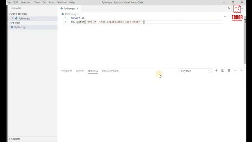Close the Python.py editor tab
This screenshot has height=142, width=252.
pos(78,9)
